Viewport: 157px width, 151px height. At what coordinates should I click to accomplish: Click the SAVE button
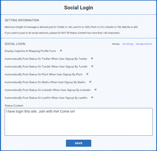(78, 143)
